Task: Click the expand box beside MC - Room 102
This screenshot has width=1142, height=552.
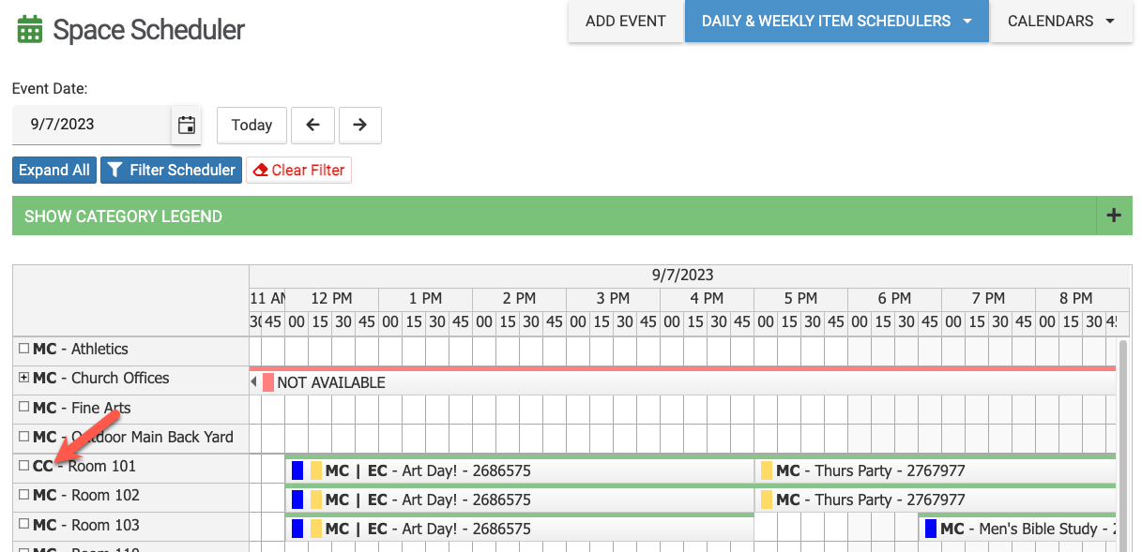Action: [x=23, y=495]
